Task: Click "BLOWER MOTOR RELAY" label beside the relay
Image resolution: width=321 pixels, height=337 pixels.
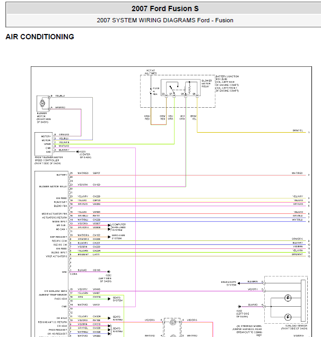Action: pos(206,83)
